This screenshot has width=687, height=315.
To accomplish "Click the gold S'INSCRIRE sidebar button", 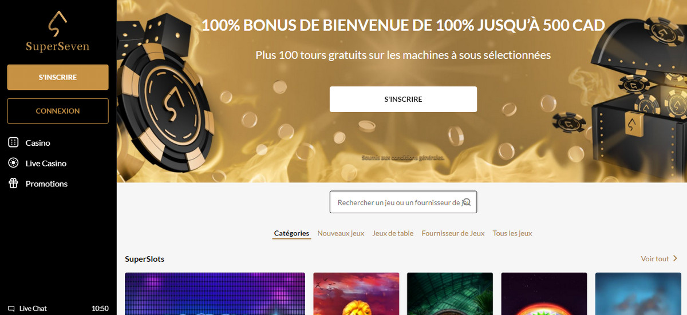I will 58,77.
